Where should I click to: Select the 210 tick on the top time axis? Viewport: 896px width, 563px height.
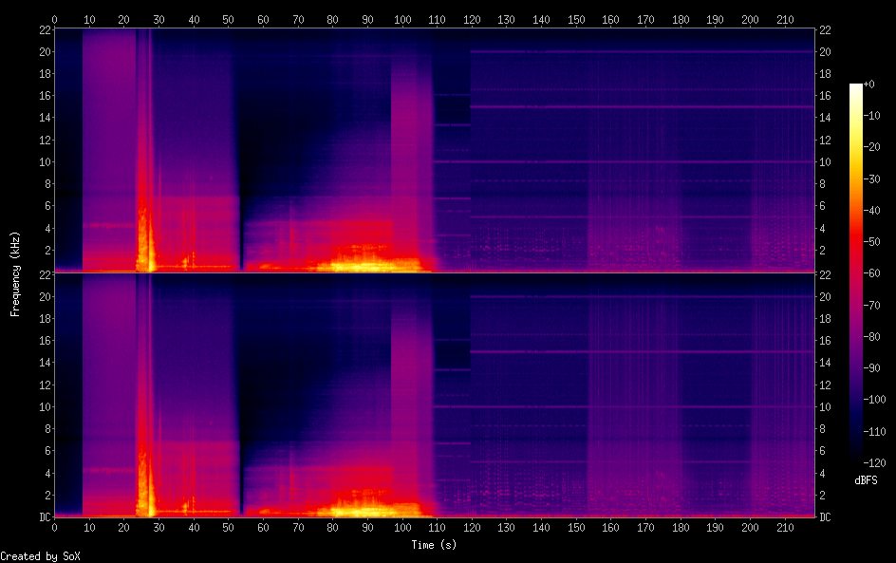785,18
